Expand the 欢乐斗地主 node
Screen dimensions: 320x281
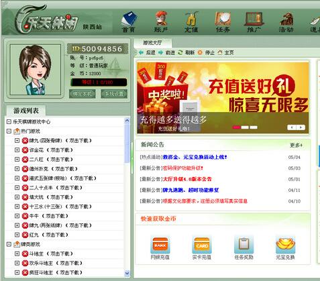tap(17, 263)
